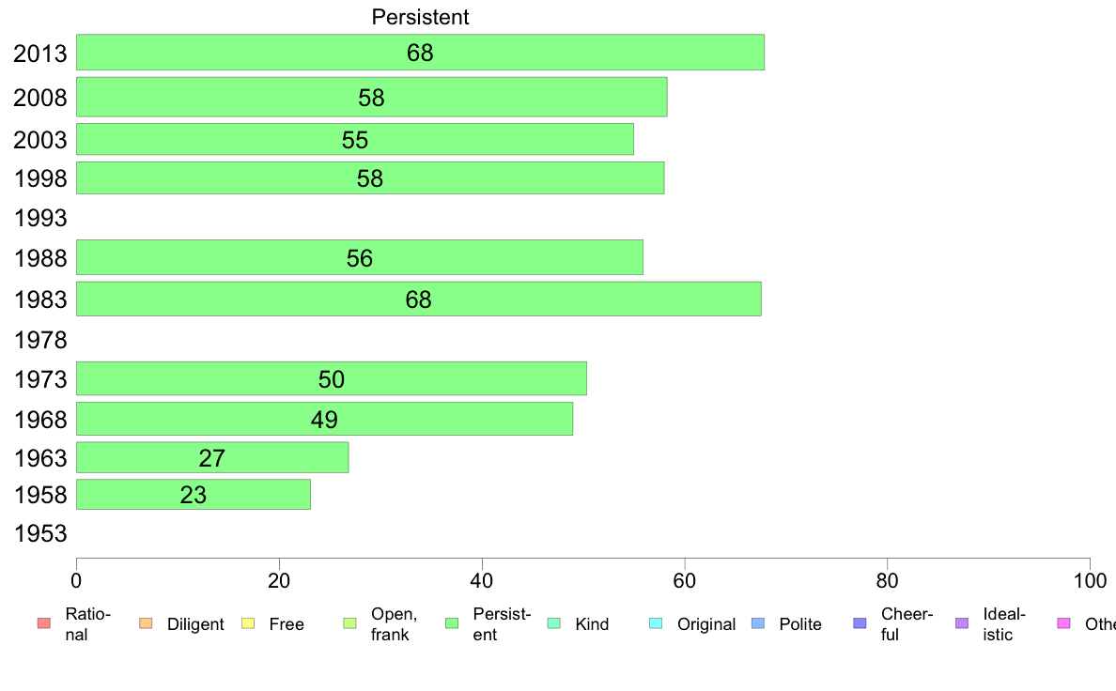The width and height of the screenshot is (1116, 691).
Task: Click the Persistent legend green swatch
Action: pyautogui.click(x=451, y=623)
